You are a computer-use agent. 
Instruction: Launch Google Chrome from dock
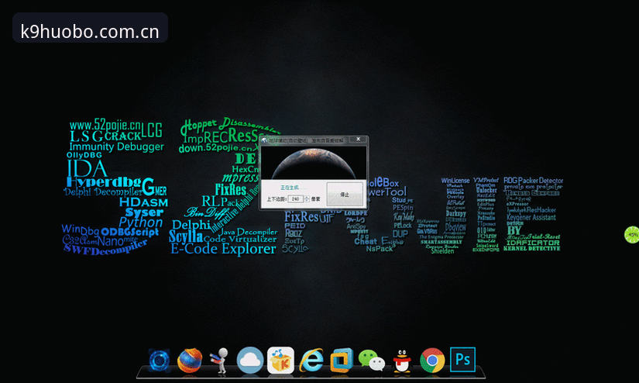click(x=432, y=361)
